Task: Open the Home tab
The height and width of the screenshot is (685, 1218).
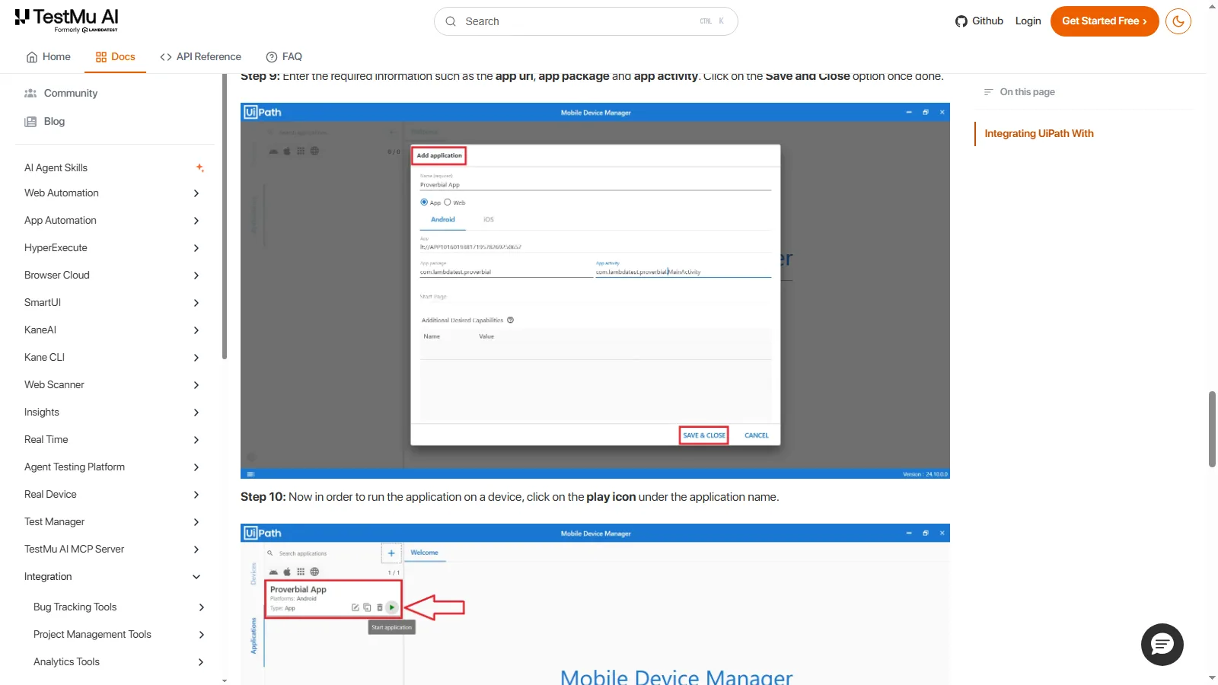Action: [x=48, y=57]
